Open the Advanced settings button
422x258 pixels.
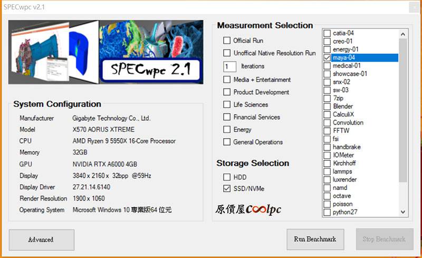pos(41,240)
